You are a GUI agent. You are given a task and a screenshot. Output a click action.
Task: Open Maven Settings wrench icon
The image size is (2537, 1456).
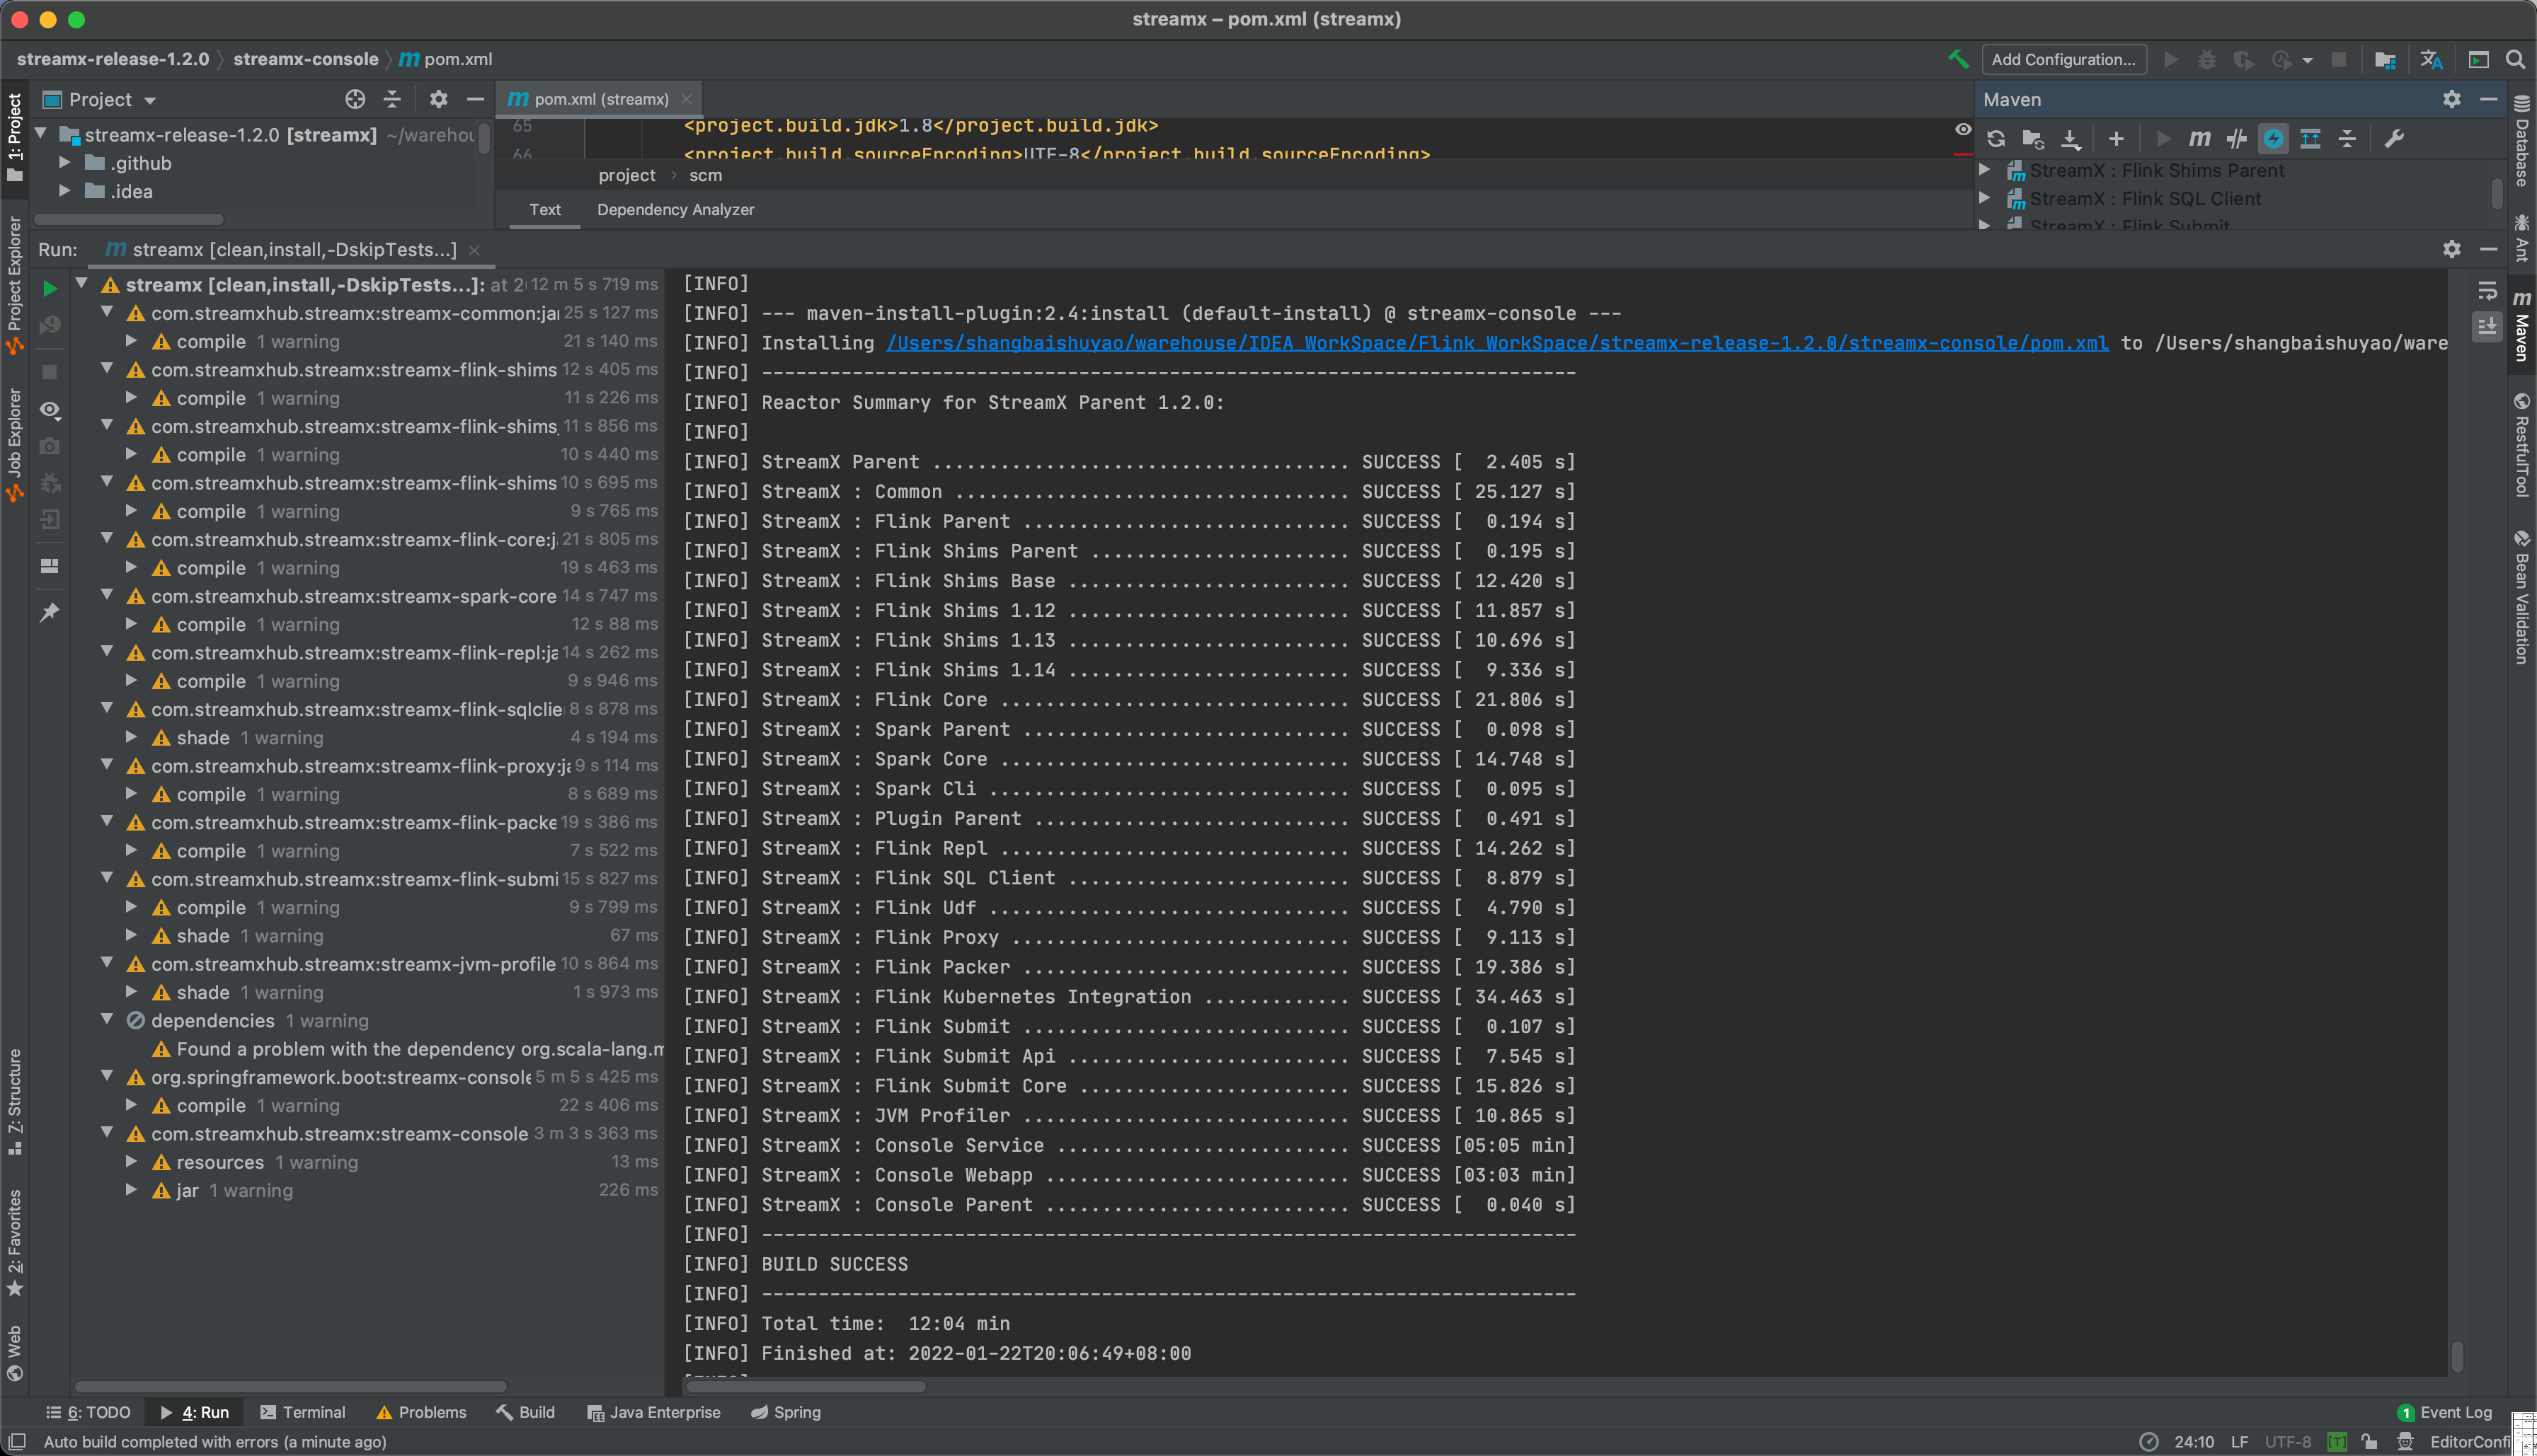[2394, 139]
